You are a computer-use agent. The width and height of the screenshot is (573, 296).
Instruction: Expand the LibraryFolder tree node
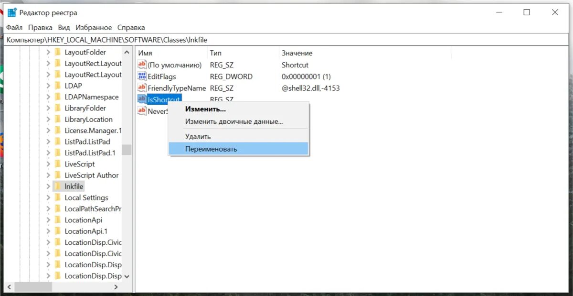(x=48, y=108)
